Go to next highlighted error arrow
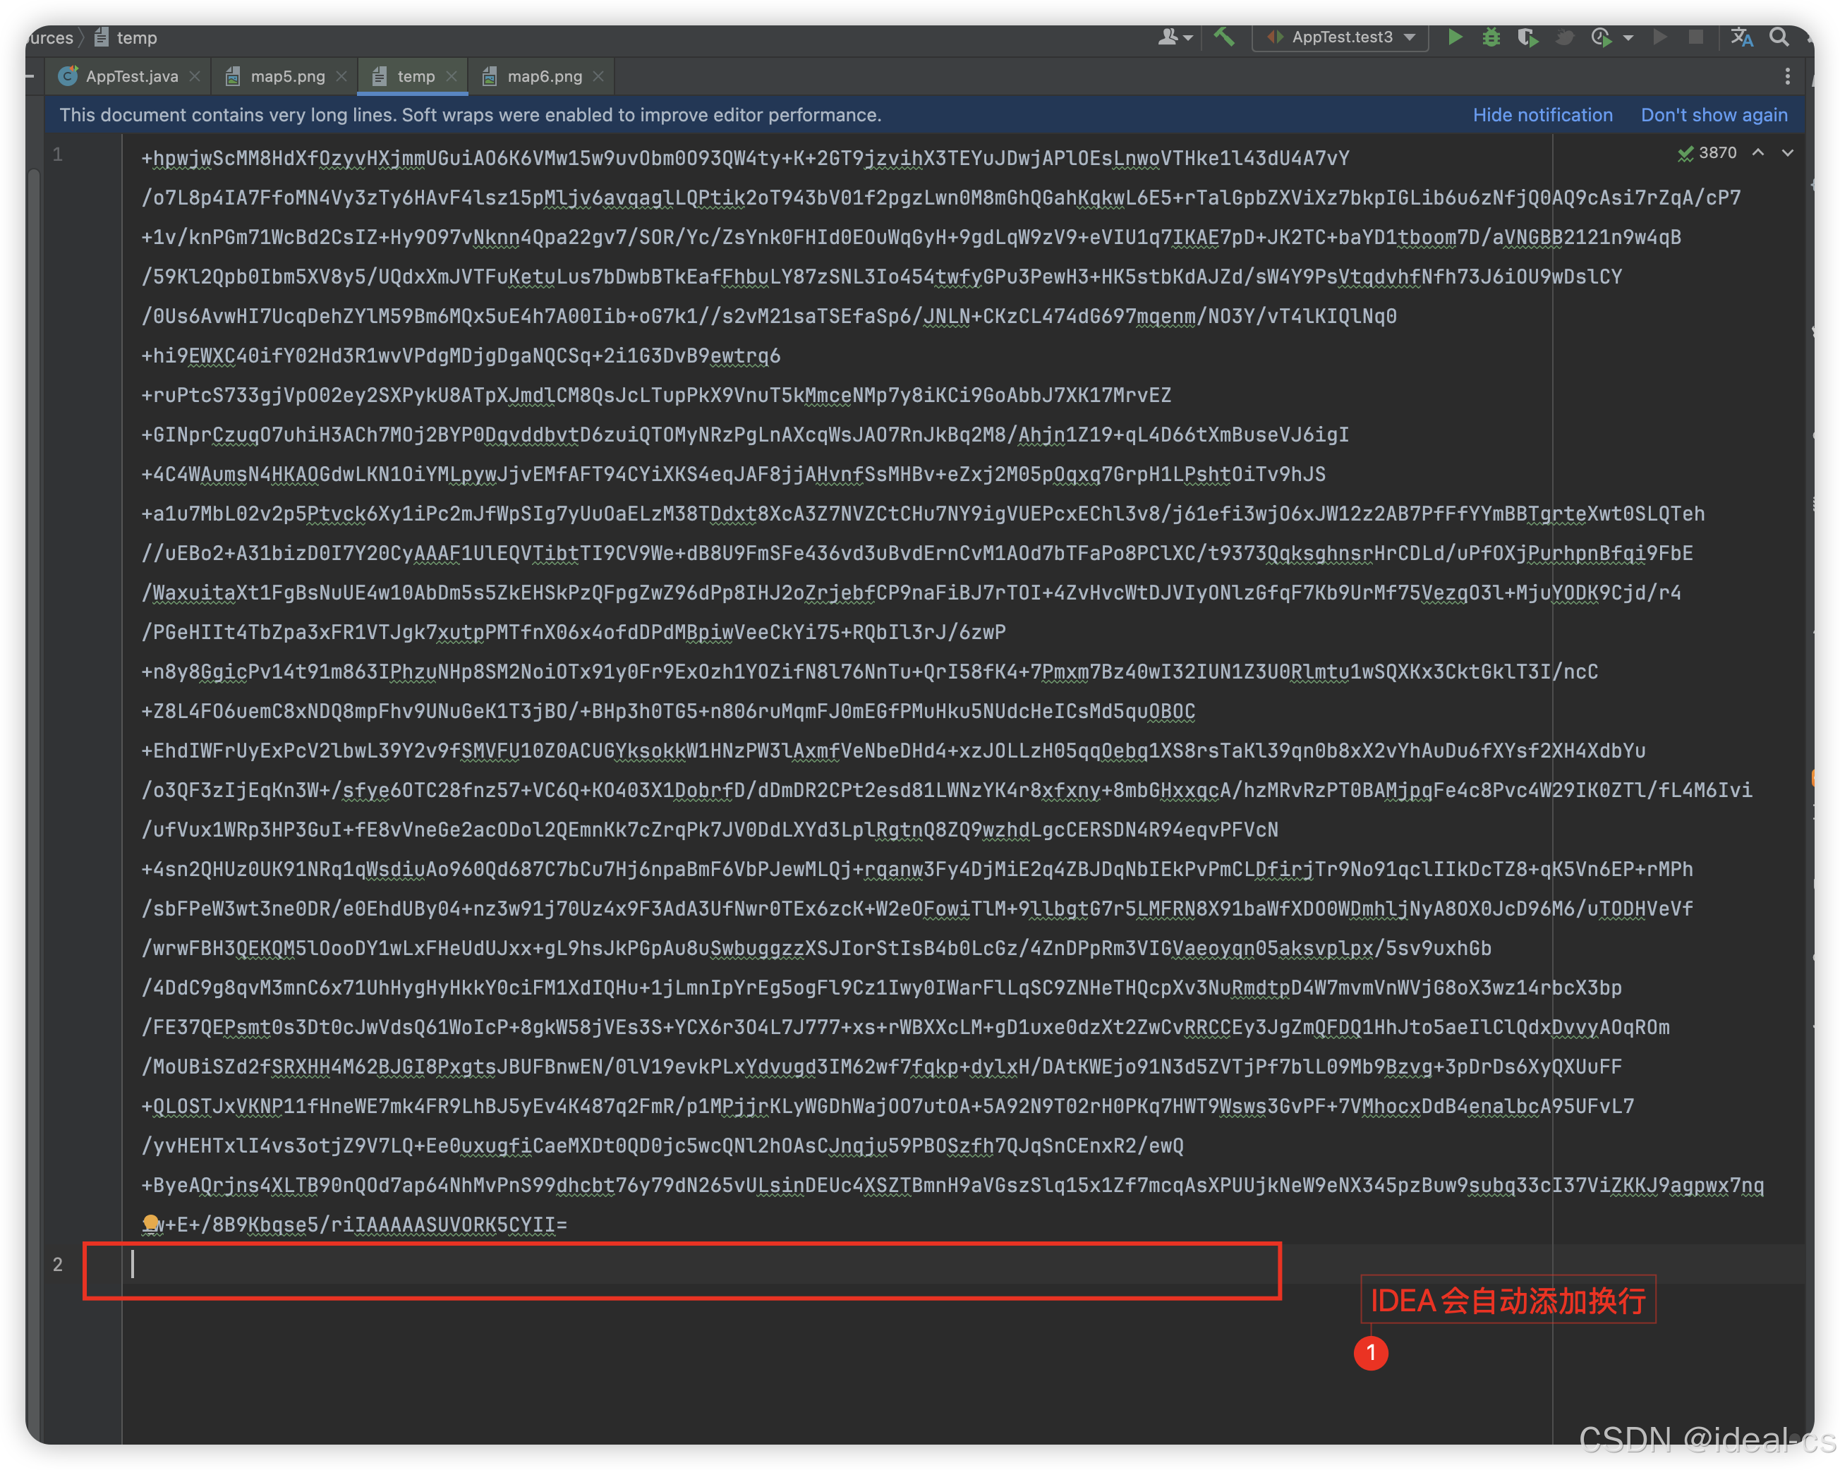This screenshot has width=1840, height=1470. coord(1787,153)
